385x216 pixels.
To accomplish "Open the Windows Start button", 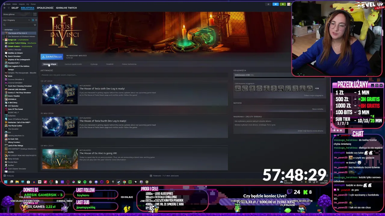I will pos(5,182).
